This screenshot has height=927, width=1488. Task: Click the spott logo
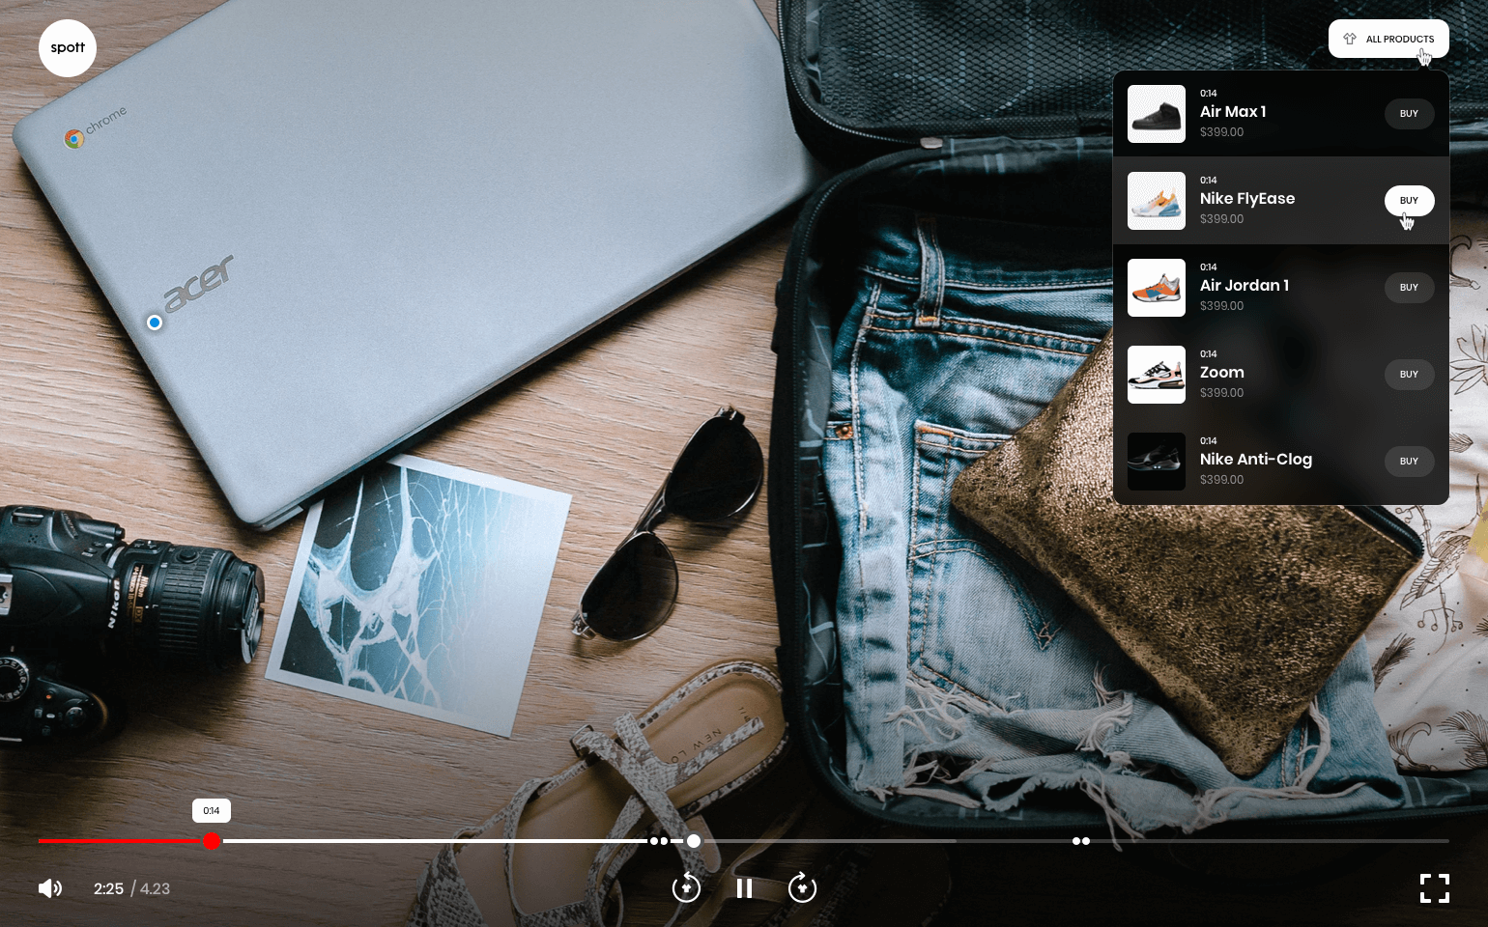point(68,47)
